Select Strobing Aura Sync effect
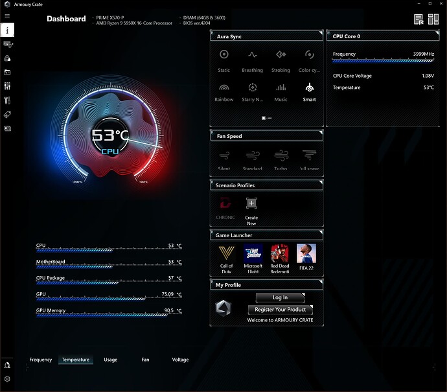 281,62
